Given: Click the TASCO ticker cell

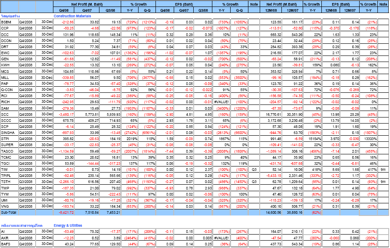Looking at the screenshot, I should pos(10,151).
